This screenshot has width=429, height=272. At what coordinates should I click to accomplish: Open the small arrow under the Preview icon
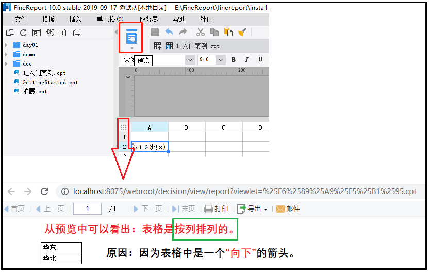(132, 48)
